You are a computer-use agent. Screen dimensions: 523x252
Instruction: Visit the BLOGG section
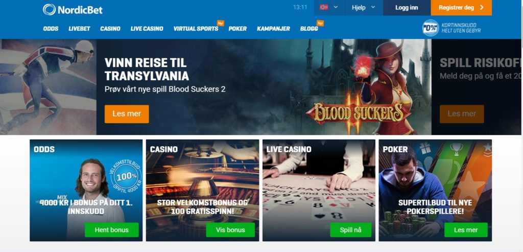(309, 29)
